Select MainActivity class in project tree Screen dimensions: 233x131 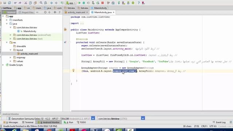coord(29,31)
